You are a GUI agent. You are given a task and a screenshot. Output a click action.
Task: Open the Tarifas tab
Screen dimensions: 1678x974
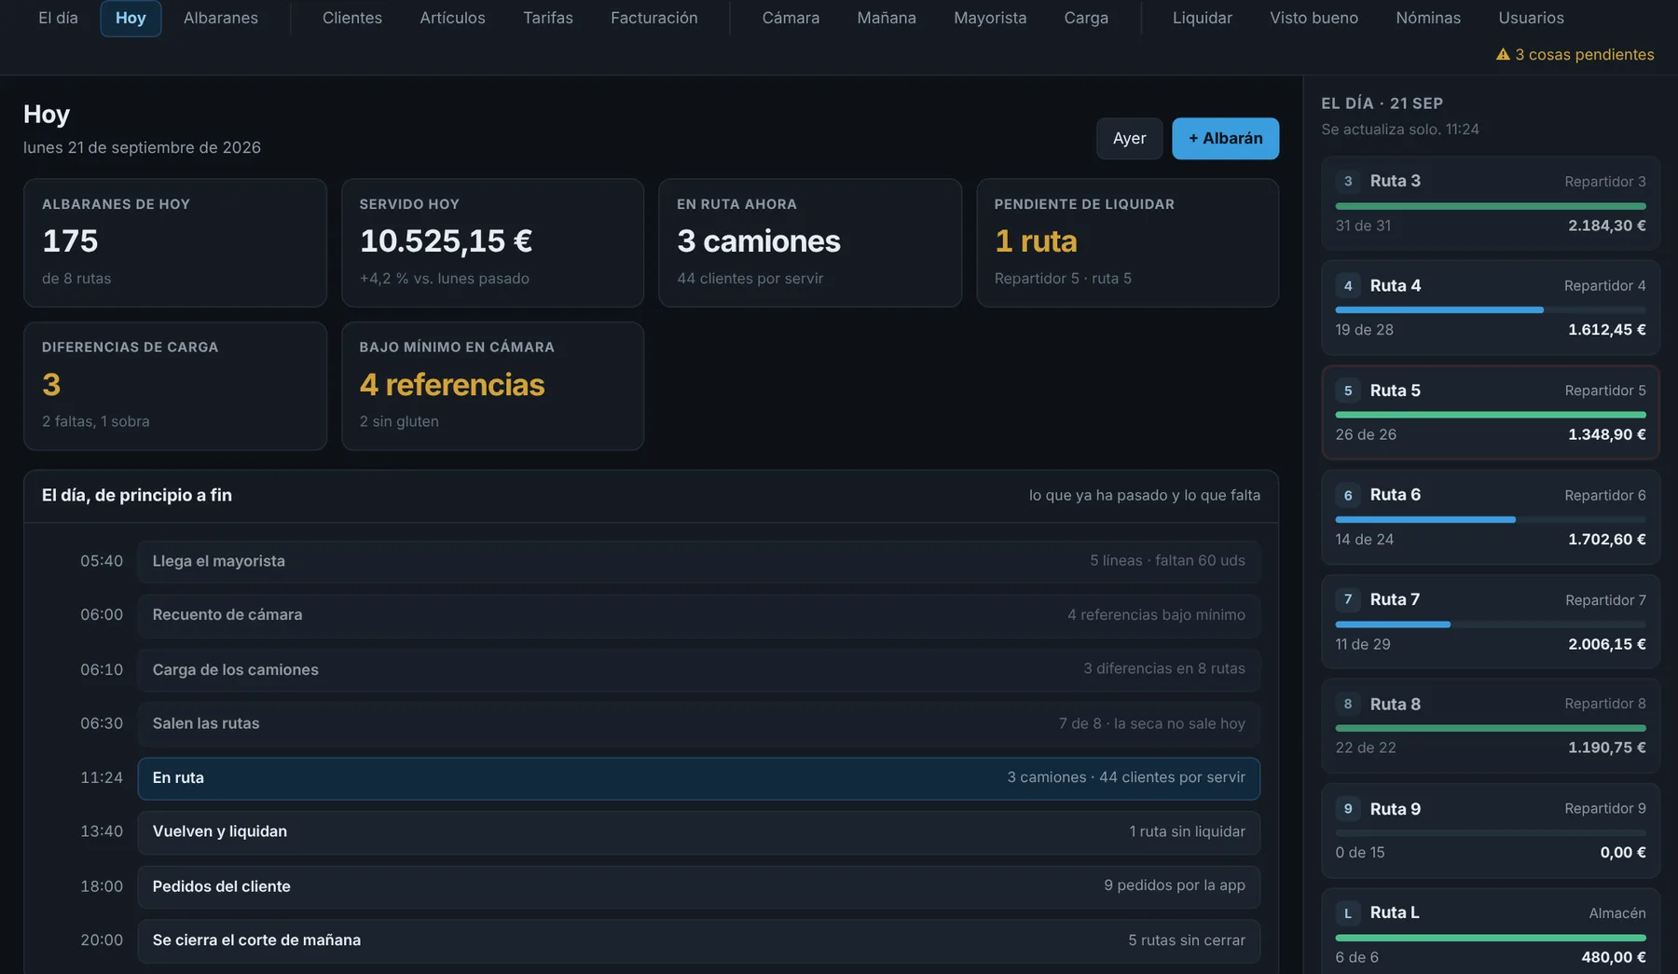[548, 18]
